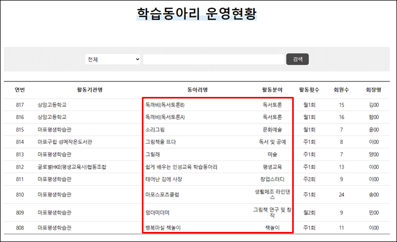Click the 동아리명 column header
Screen dimensions: 397x242
pyautogui.click(x=197, y=89)
